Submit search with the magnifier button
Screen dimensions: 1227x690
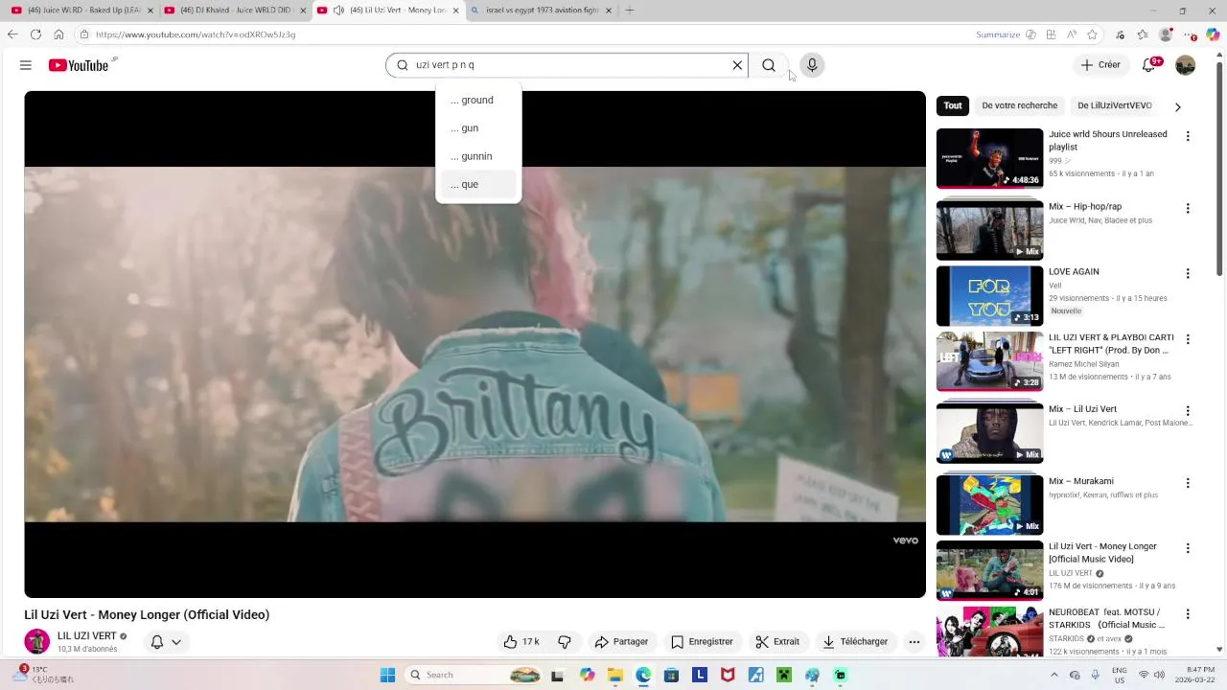[769, 65]
